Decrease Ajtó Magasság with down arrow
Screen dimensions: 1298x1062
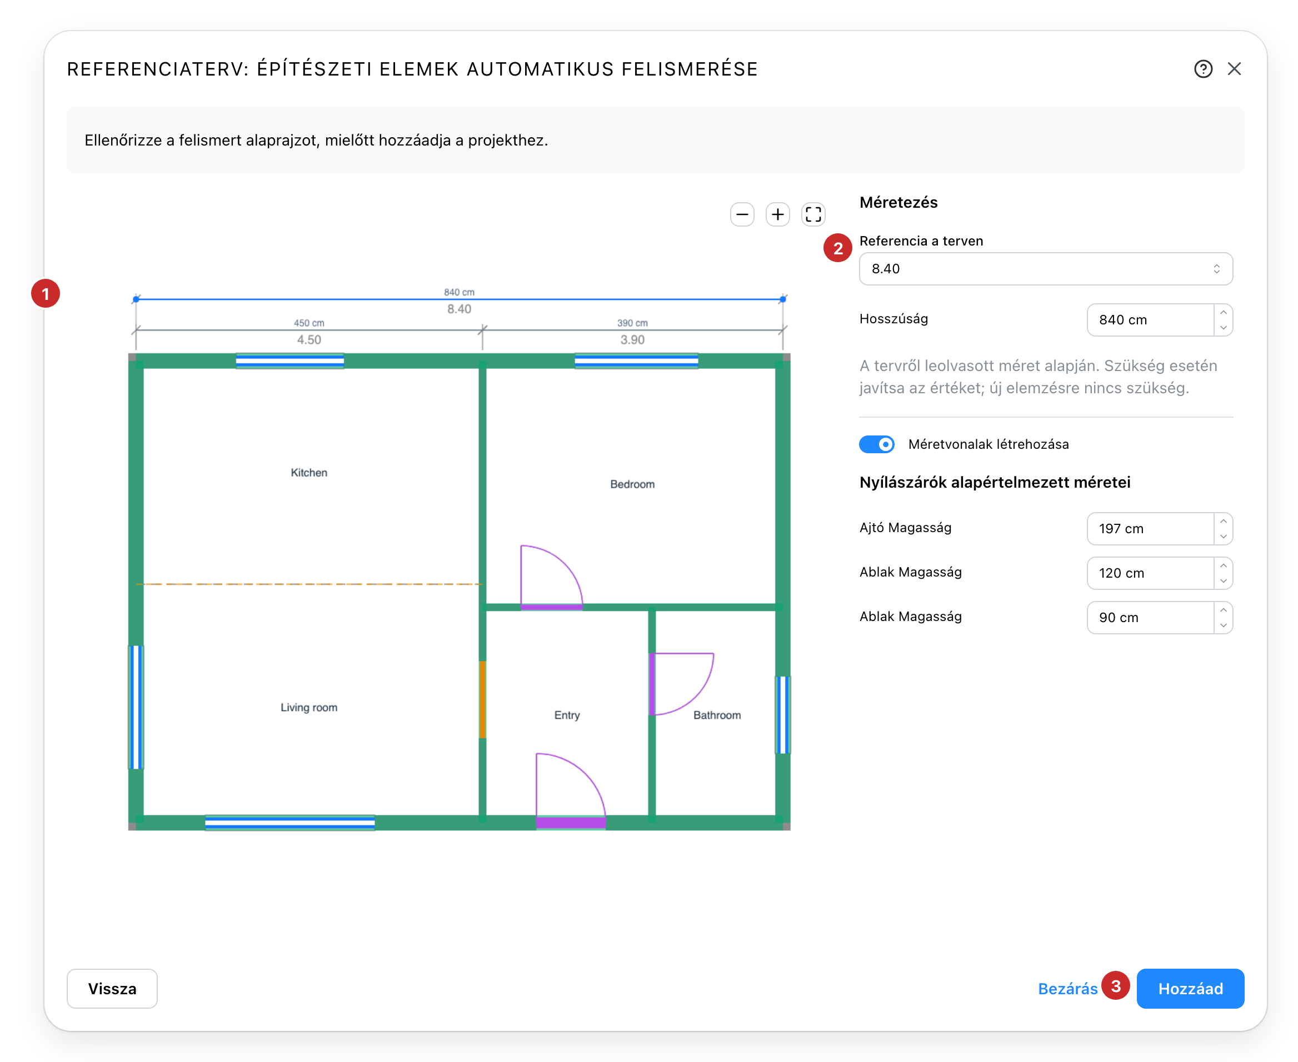pos(1223,537)
